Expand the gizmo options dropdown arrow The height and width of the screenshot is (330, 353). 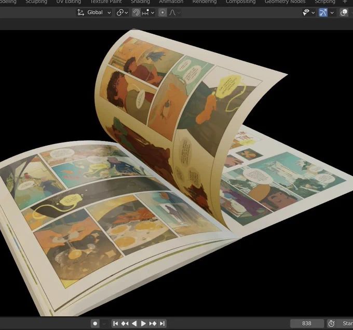tap(332, 13)
